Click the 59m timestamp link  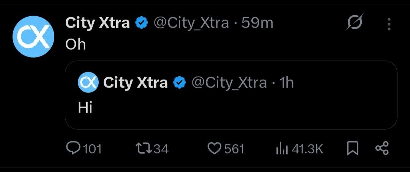click(257, 23)
